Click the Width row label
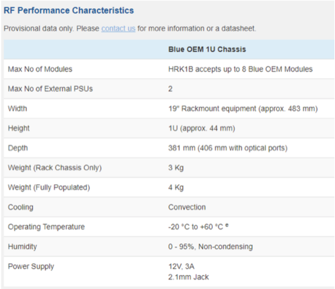335x289 pixels. coord(18,109)
